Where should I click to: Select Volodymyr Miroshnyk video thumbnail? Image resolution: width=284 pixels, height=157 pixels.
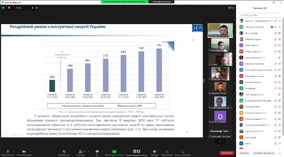pyautogui.click(x=220, y=30)
